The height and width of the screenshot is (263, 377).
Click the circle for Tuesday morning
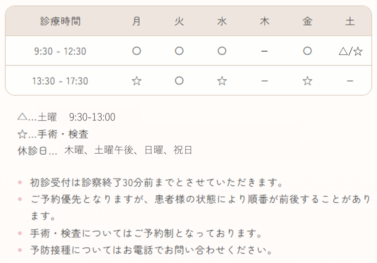click(x=179, y=51)
